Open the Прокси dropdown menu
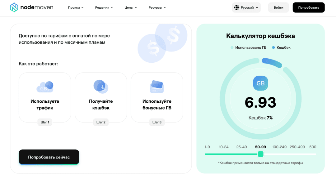Screen dimensions: 336x183 tap(76, 7)
